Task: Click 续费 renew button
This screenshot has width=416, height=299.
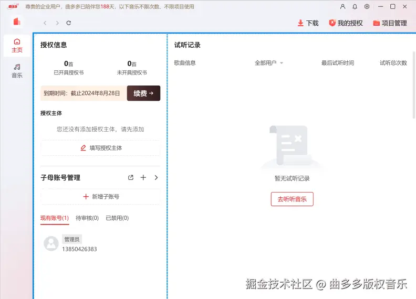Action: click(143, 93)
